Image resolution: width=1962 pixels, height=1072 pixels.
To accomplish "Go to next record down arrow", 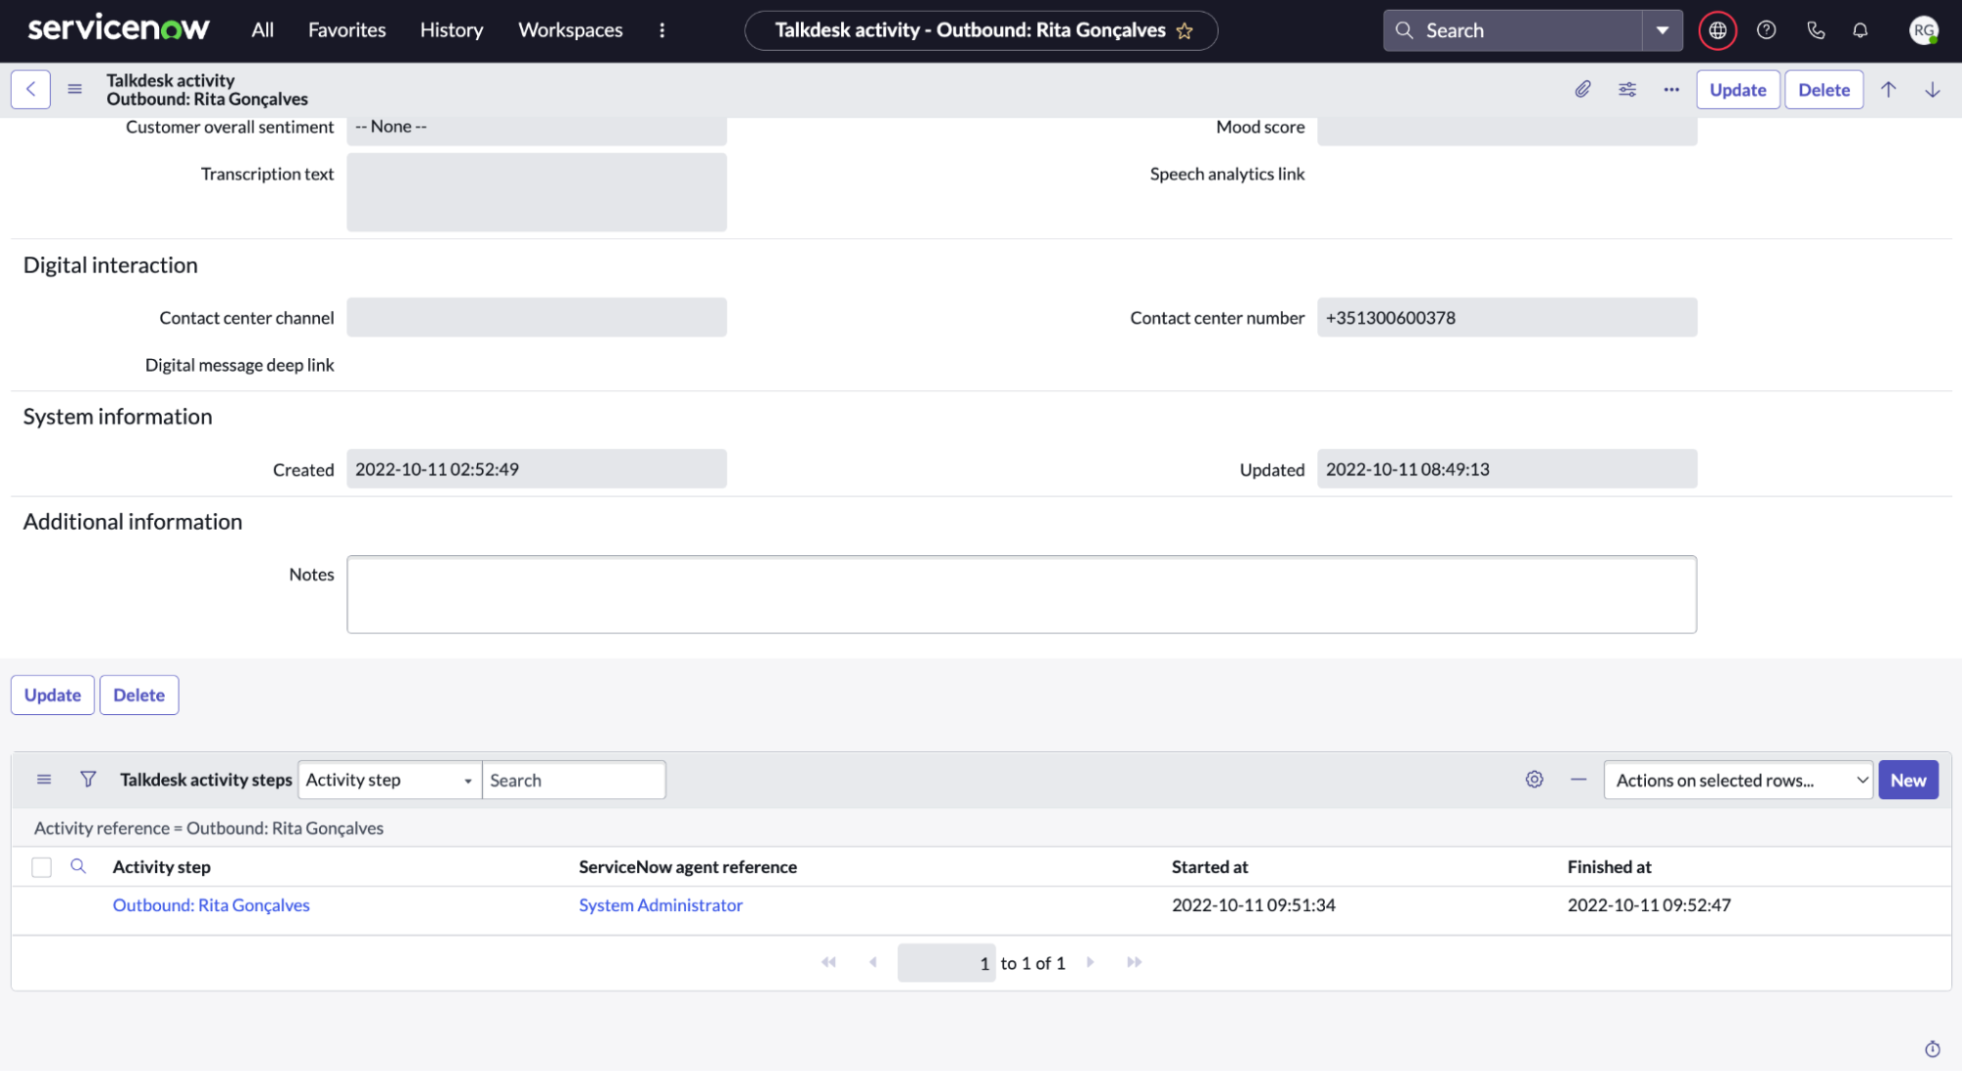I will pyautogui.click(x=1933, y=89).
